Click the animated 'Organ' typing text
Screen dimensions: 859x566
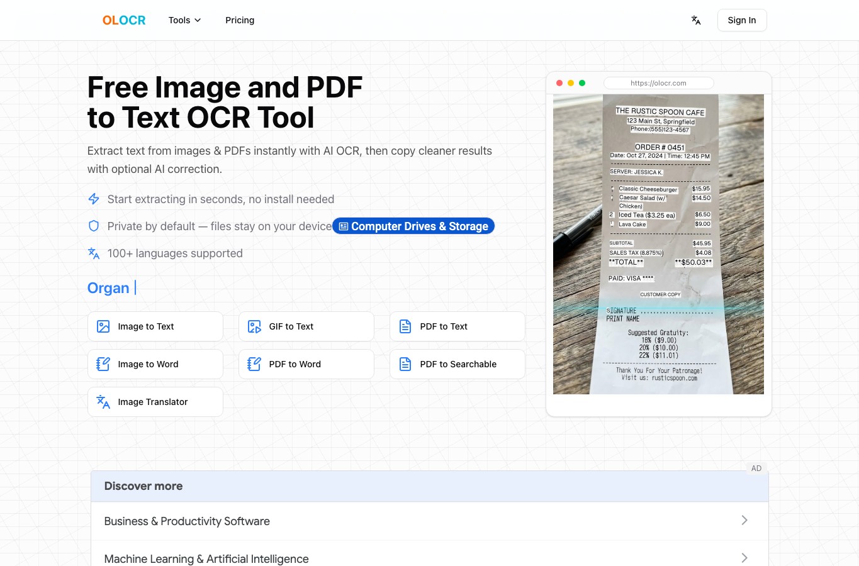(108, 288)
